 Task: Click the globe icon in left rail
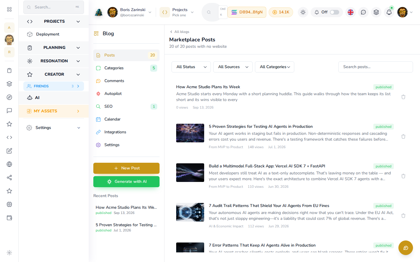[9, 164]
